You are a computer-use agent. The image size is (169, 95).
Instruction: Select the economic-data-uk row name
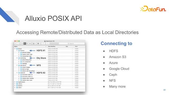(27, 75)
